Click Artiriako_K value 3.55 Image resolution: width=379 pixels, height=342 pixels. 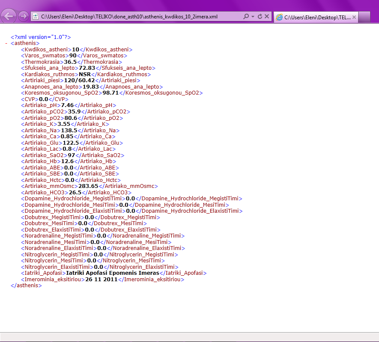click(x=64, y=124)
